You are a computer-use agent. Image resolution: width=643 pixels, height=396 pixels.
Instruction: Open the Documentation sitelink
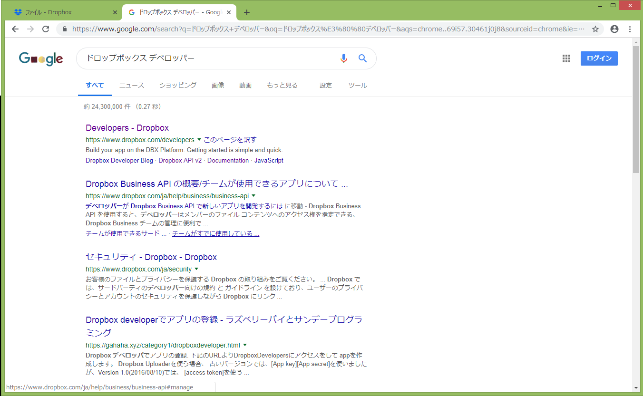(228, 161)
